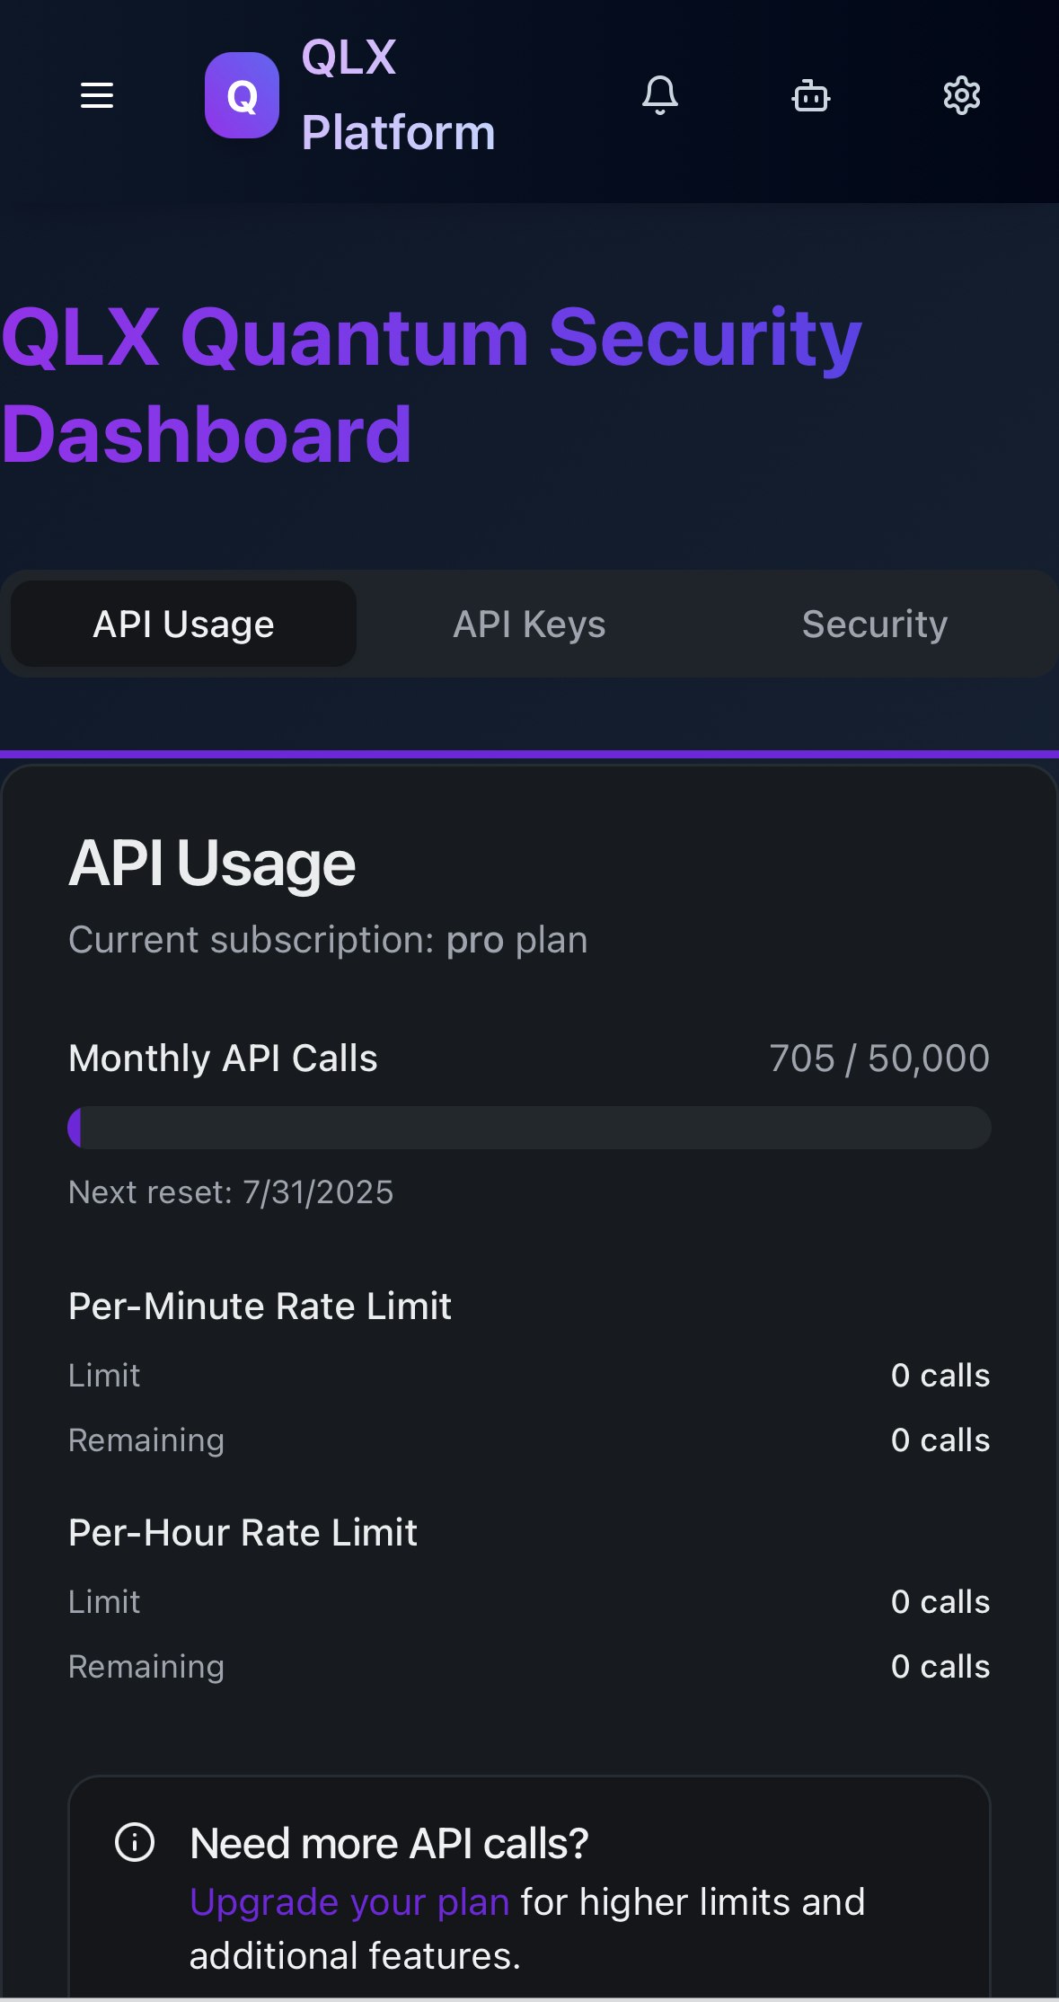This screenshot has height=2002, width=1059.
Task: Click the Need more API calls heading
Action: (x=389, y=1844)
